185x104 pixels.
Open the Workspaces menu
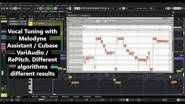[50, 5]
